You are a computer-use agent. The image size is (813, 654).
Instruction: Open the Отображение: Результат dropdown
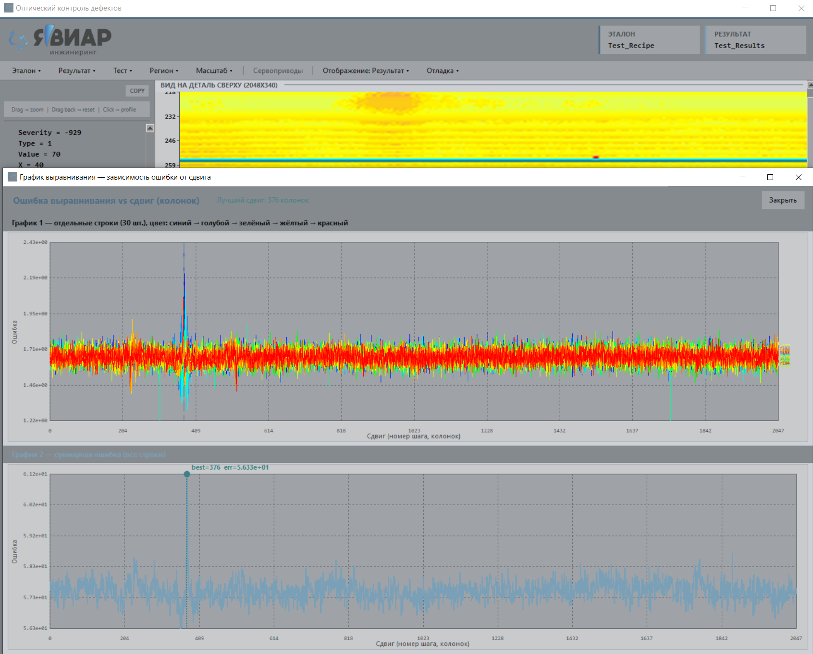pos(366,71)
